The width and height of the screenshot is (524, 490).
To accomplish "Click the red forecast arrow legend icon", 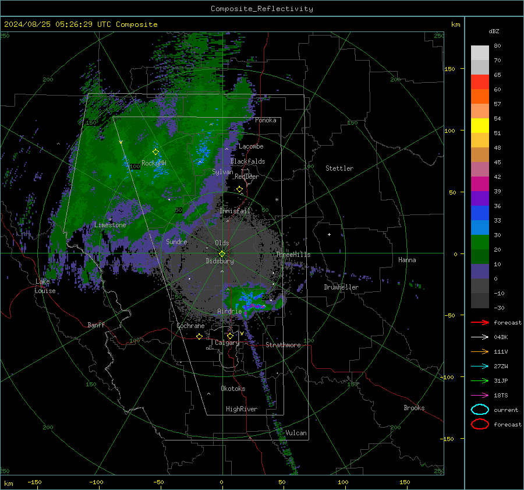I will click(480, 322).
